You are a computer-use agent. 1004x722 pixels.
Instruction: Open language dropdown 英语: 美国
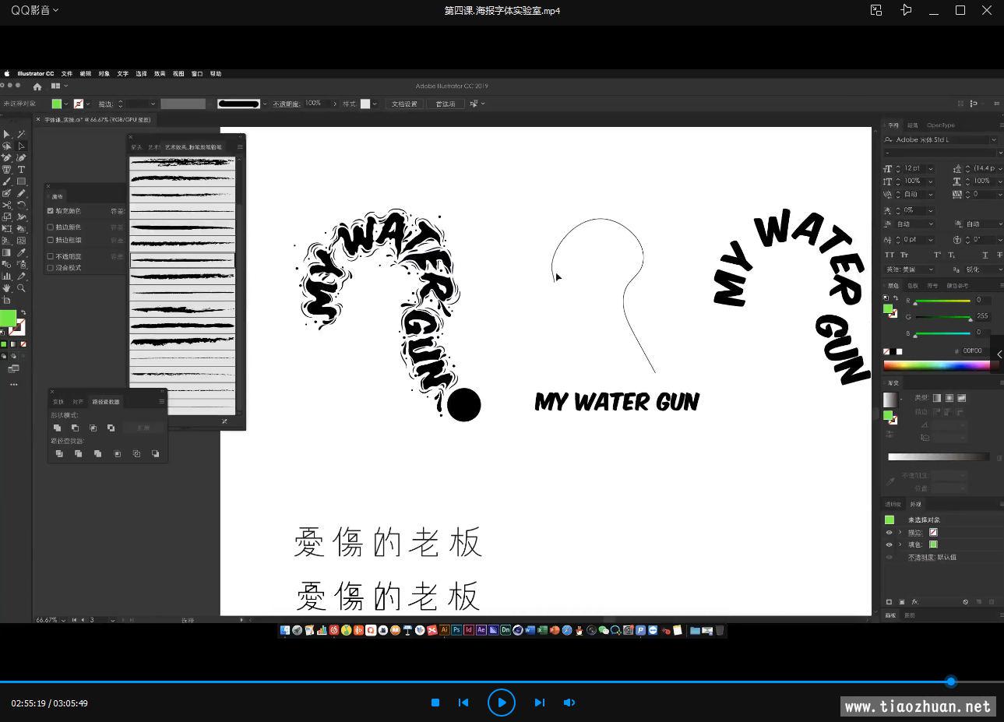[x=931, y=269]
